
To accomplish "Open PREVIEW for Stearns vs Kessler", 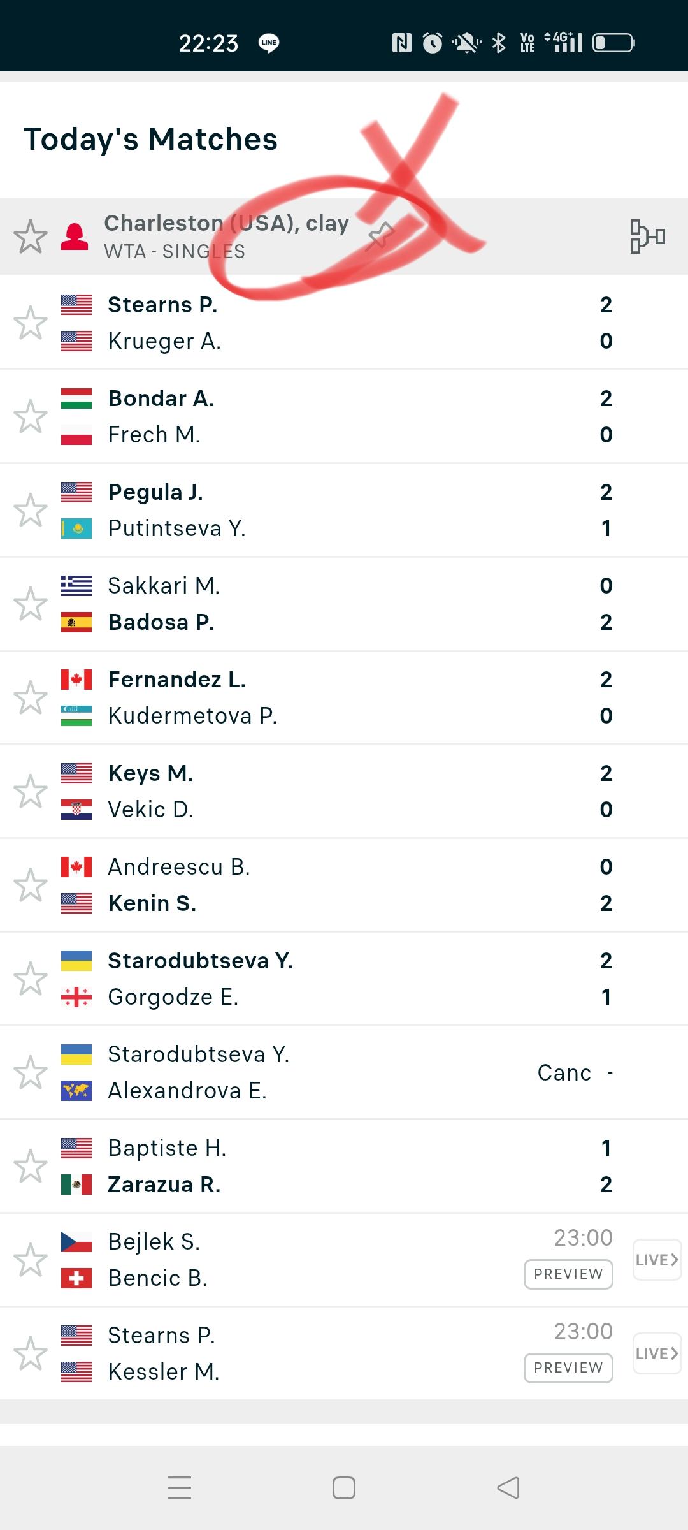I will point(568,1367).
